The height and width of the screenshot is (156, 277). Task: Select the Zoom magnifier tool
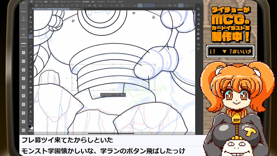pyautogui.click(x=31, y=12)
